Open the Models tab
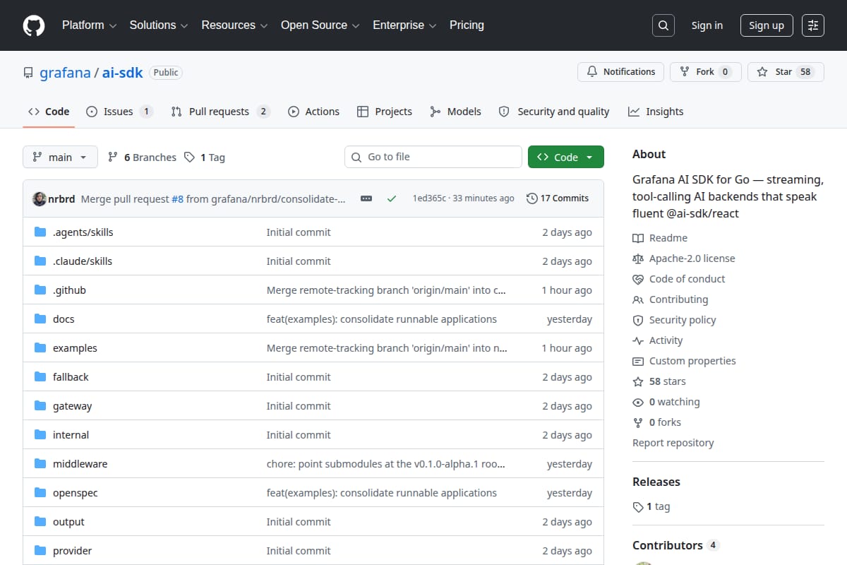The image size is (847, 565). [455, 112]
